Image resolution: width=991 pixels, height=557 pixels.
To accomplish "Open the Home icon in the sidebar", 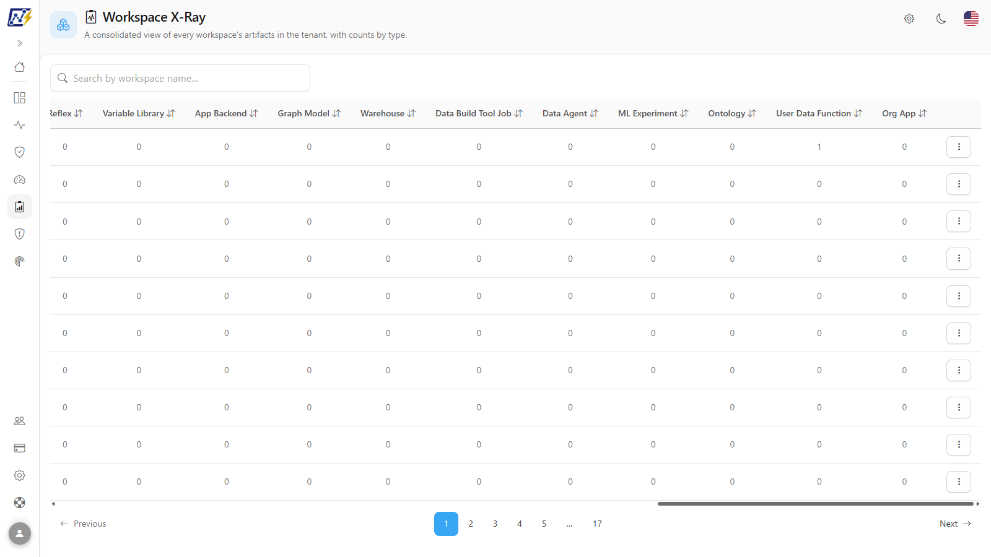I will click(20, 67).
